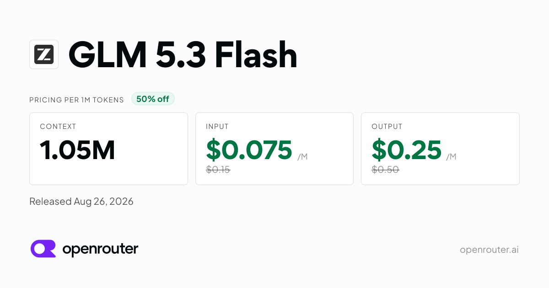Click the OpenRouter purple logo icon
This screenshot has width=549, height=288.
point(43,249)
